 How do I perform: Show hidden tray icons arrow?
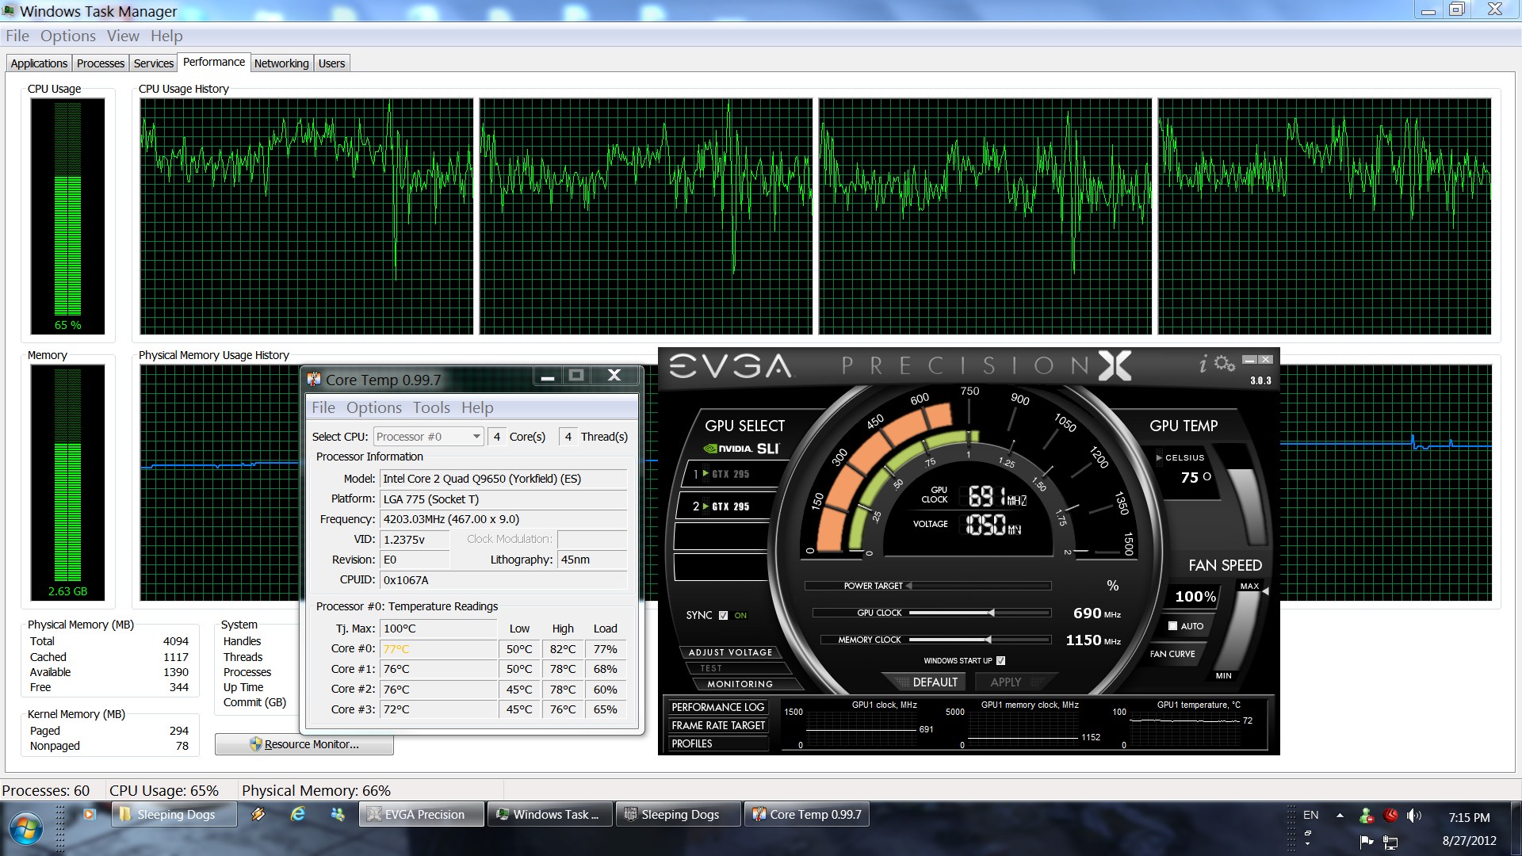(1340, 815)
